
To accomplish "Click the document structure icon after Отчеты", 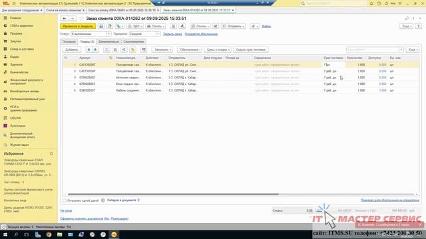I will coord(216,27).
